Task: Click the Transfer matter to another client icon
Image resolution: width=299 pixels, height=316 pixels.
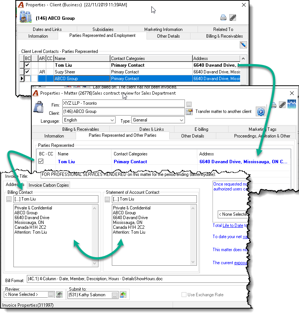Action: pyautogui.click(x=261, y=111)
